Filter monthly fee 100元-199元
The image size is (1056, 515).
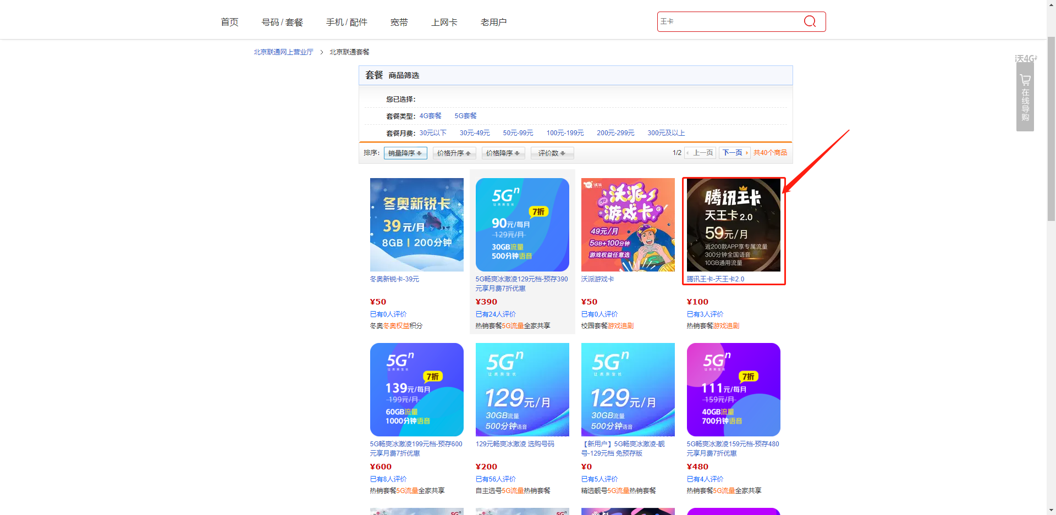tap(565, 133)
